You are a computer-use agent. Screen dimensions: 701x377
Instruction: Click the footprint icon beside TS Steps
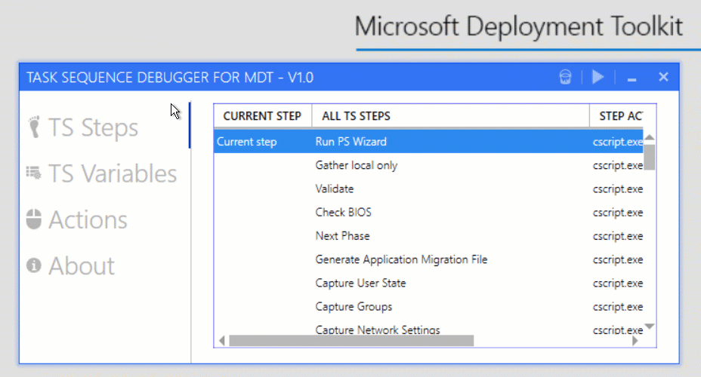[x=33, y=127]
